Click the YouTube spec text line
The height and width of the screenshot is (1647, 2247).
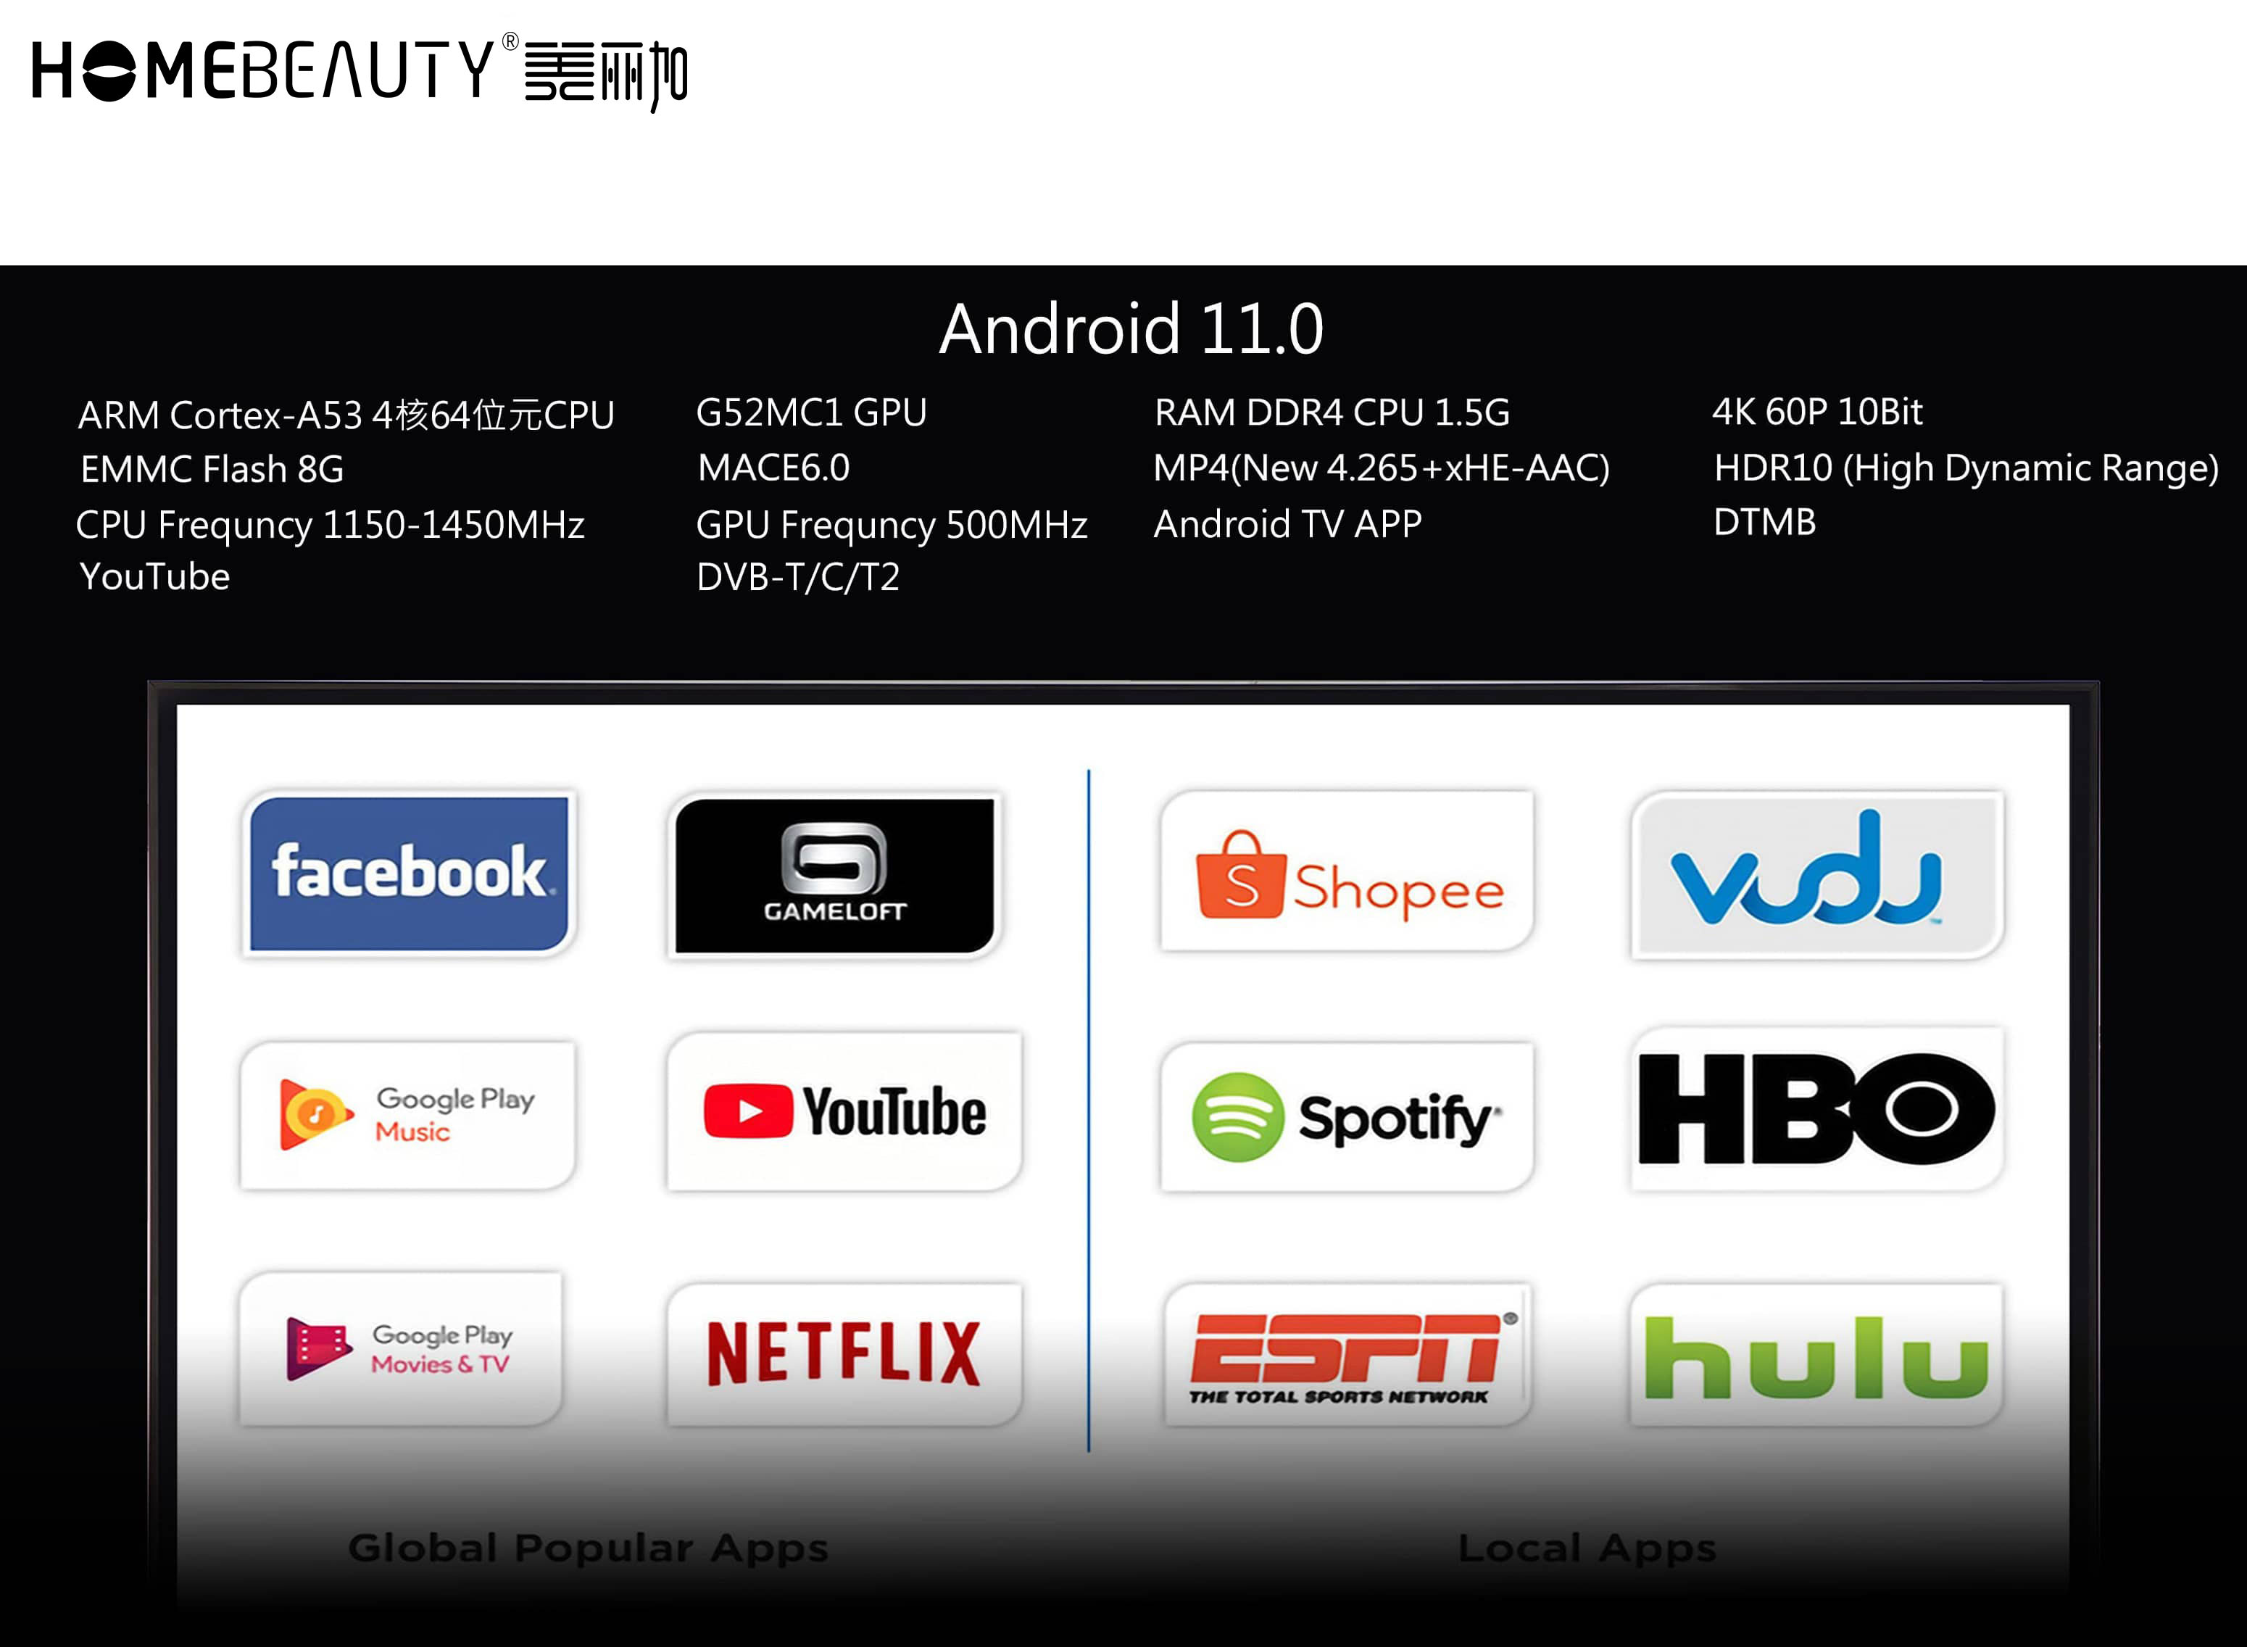[154, 577]
